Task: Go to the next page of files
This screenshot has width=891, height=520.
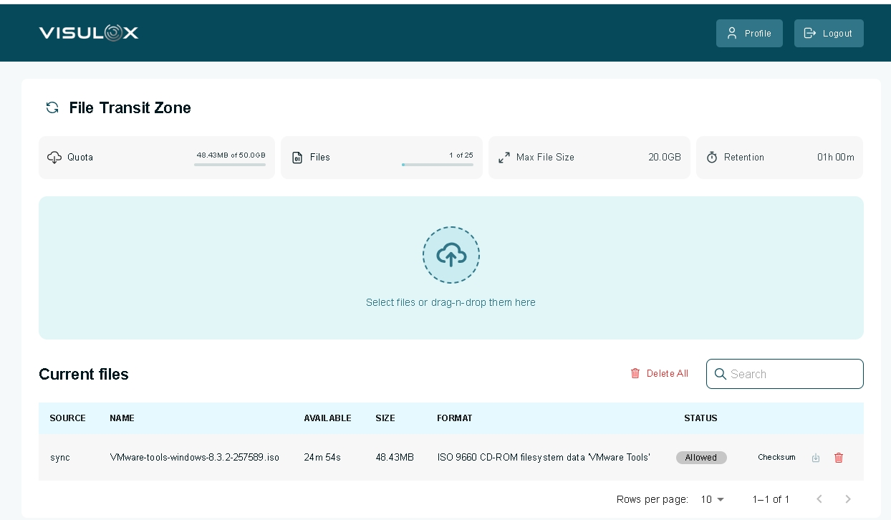Action: (848, 499)
